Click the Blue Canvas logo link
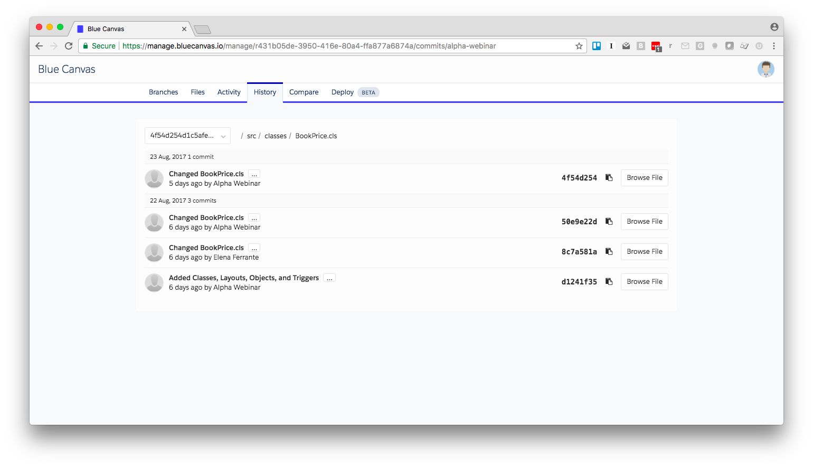 click(67, 69)
